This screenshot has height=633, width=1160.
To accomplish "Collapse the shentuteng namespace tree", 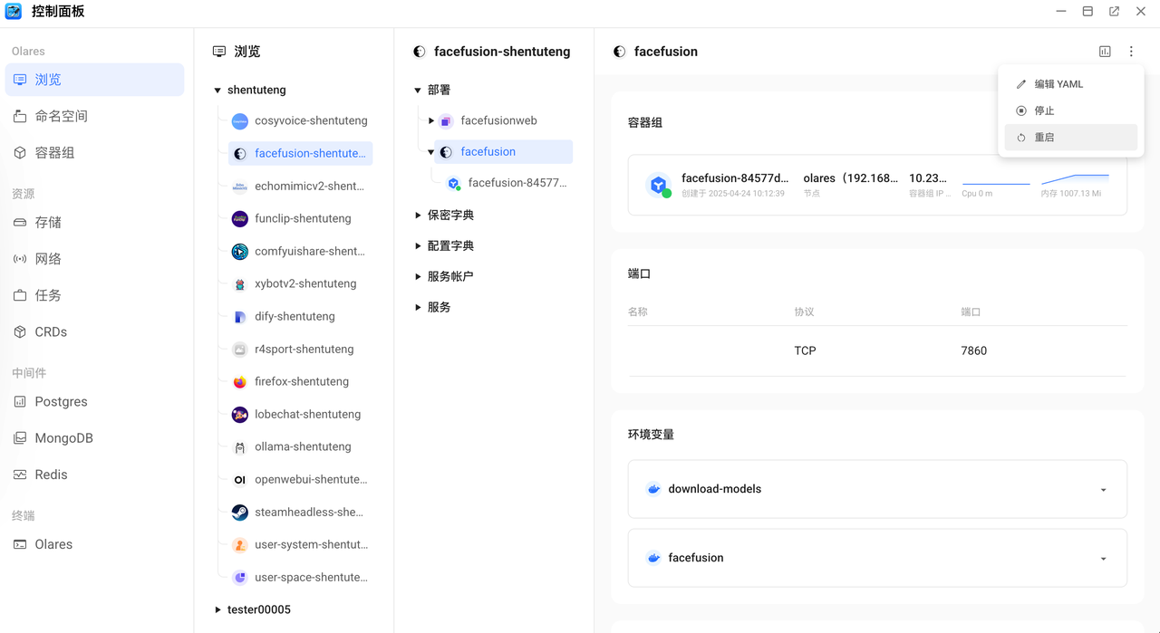I will (217, 91).
